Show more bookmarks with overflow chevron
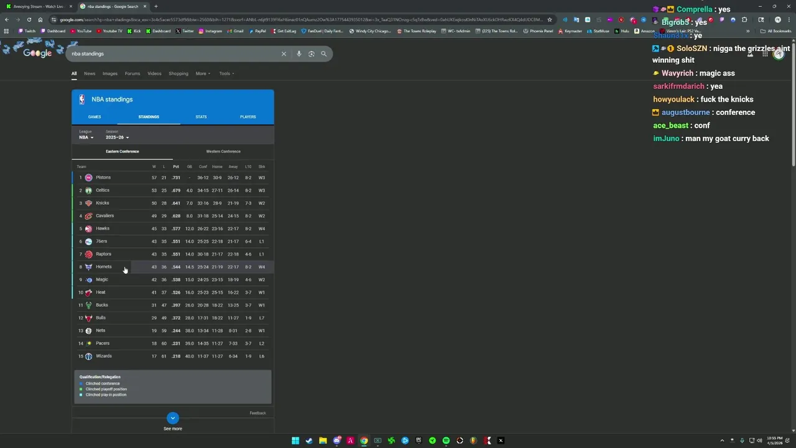The width and height of the screenshot is (796, 448). click(x=748, y=31)
